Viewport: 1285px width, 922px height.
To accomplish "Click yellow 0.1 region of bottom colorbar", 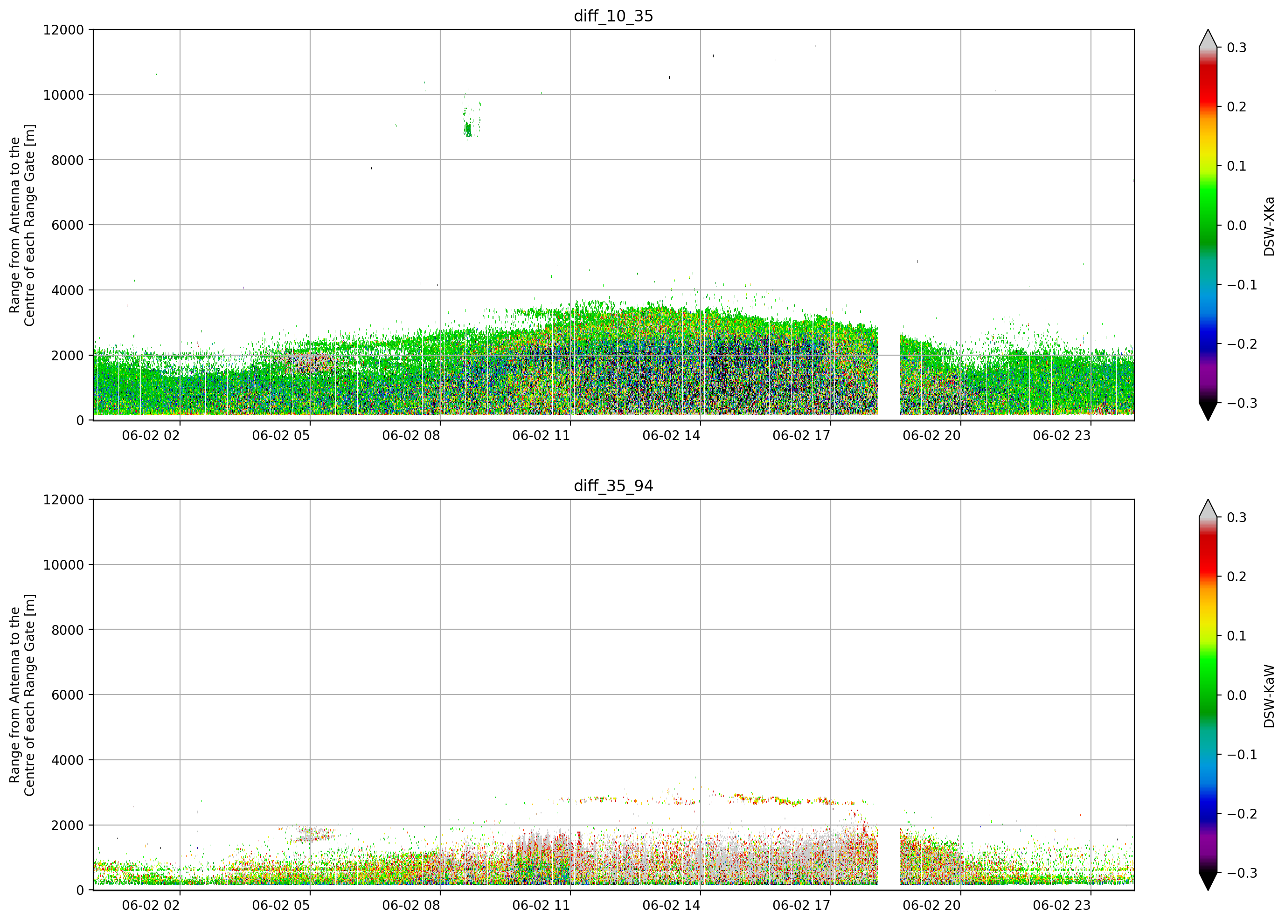I will pyautogui.click(x=1208, y=635).
